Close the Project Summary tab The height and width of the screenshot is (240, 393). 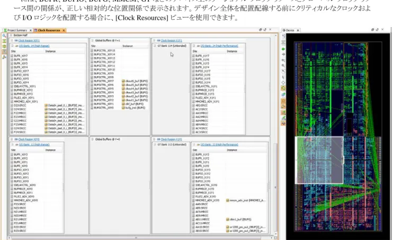click(31, 30)
